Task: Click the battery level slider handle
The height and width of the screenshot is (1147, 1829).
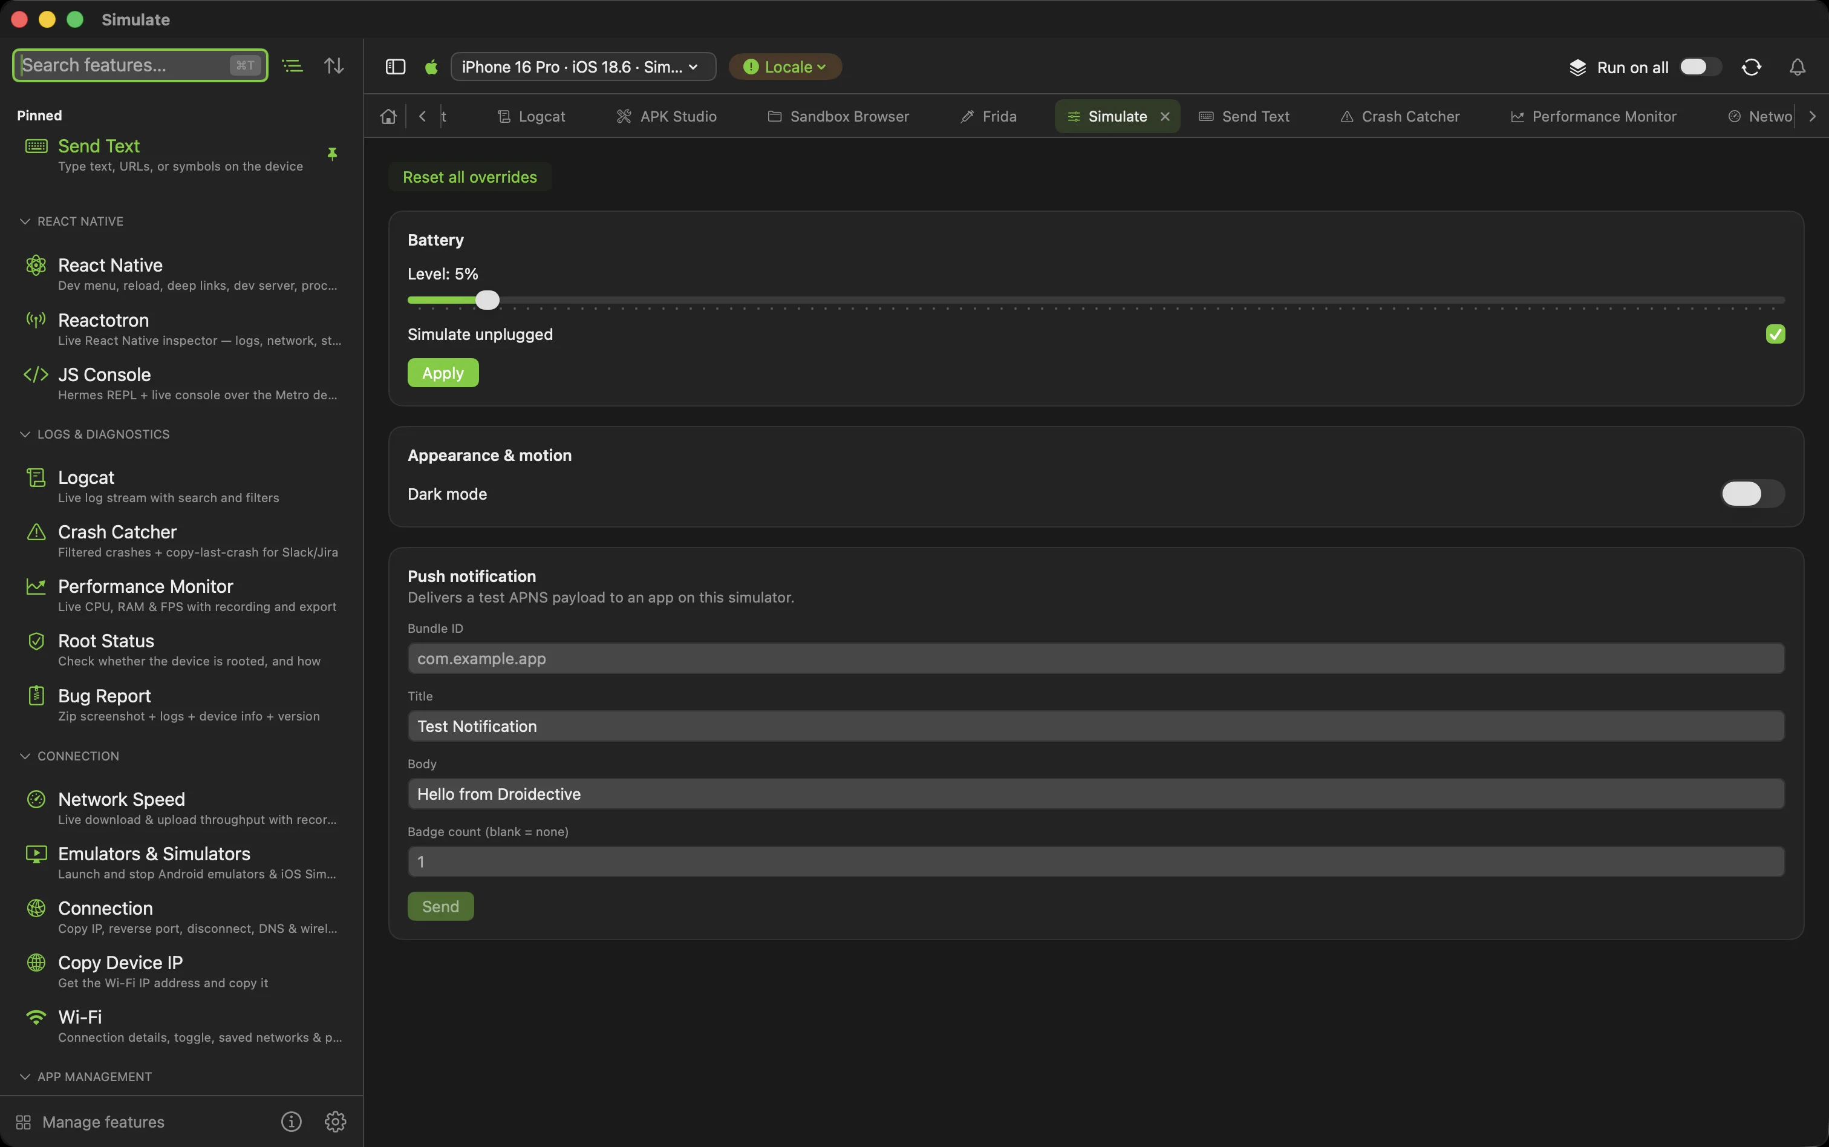Action: coord(487,301)
